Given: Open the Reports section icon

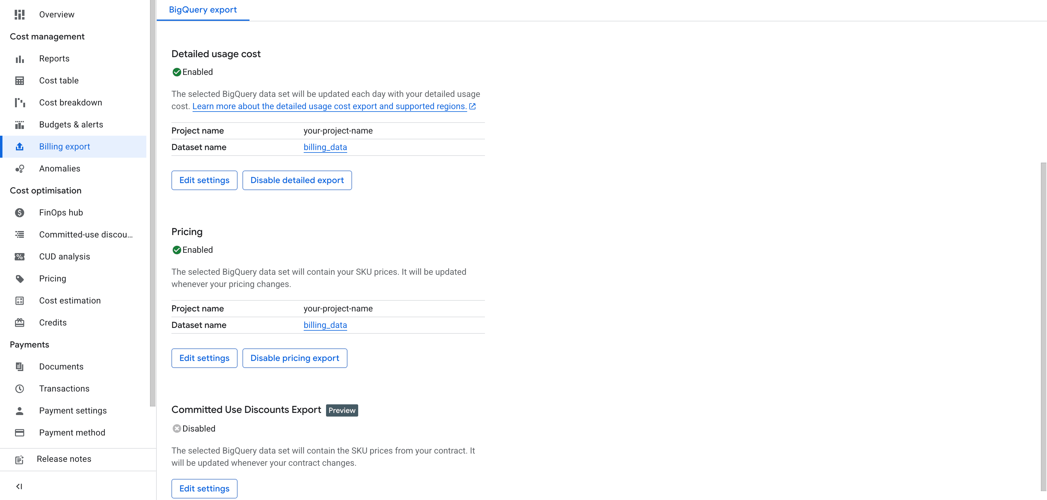Looking at the screenshot, I should (20, 59).
